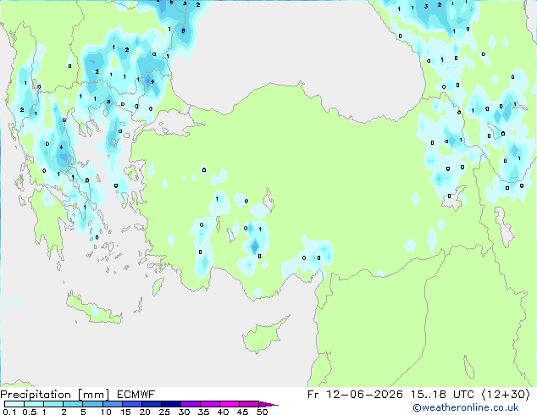
Task: Click the '(12+30)' forecast offset text
Action: (x=506, y=395)
